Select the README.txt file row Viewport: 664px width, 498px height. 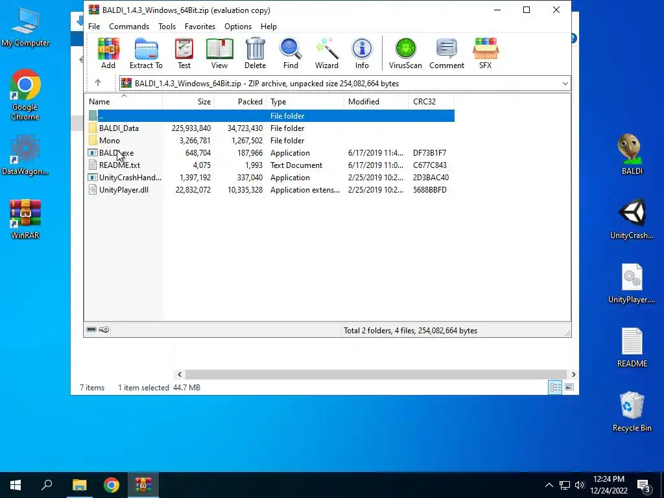(x=271, y=165)
